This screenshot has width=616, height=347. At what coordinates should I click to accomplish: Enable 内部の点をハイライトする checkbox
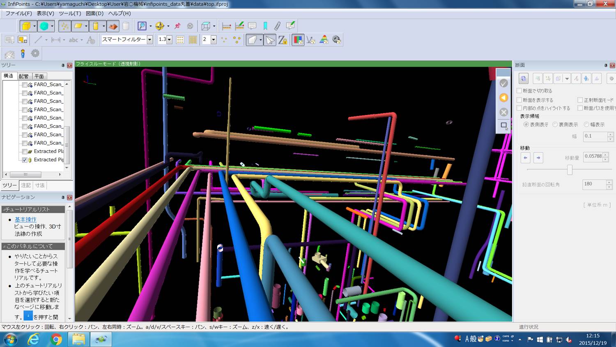[519, 108]
